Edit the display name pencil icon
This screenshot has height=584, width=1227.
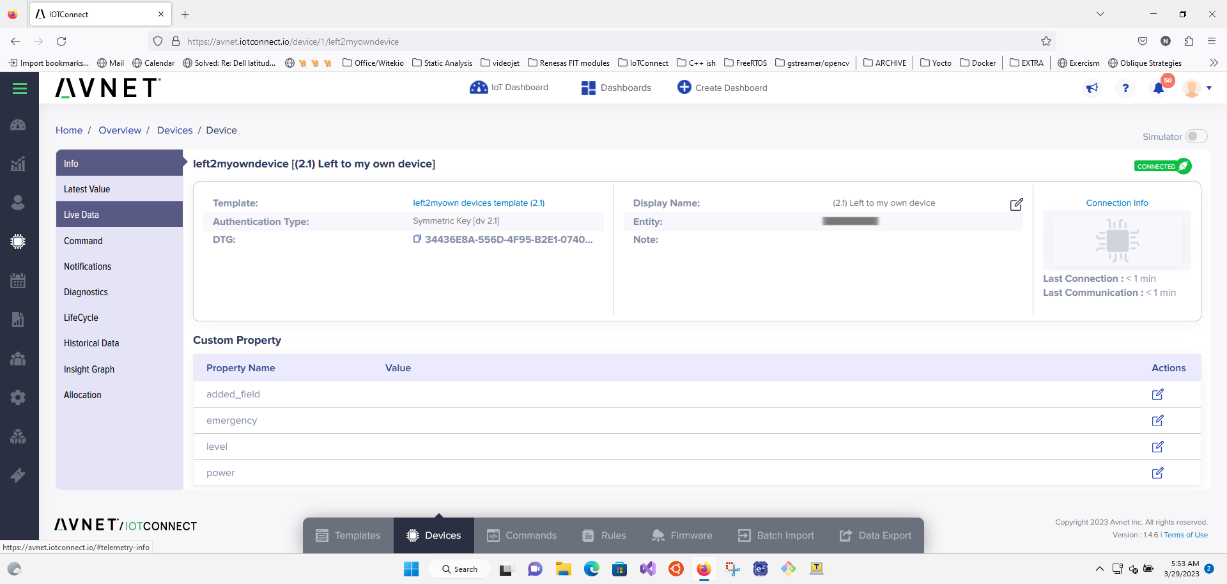tap(1016, 204)
